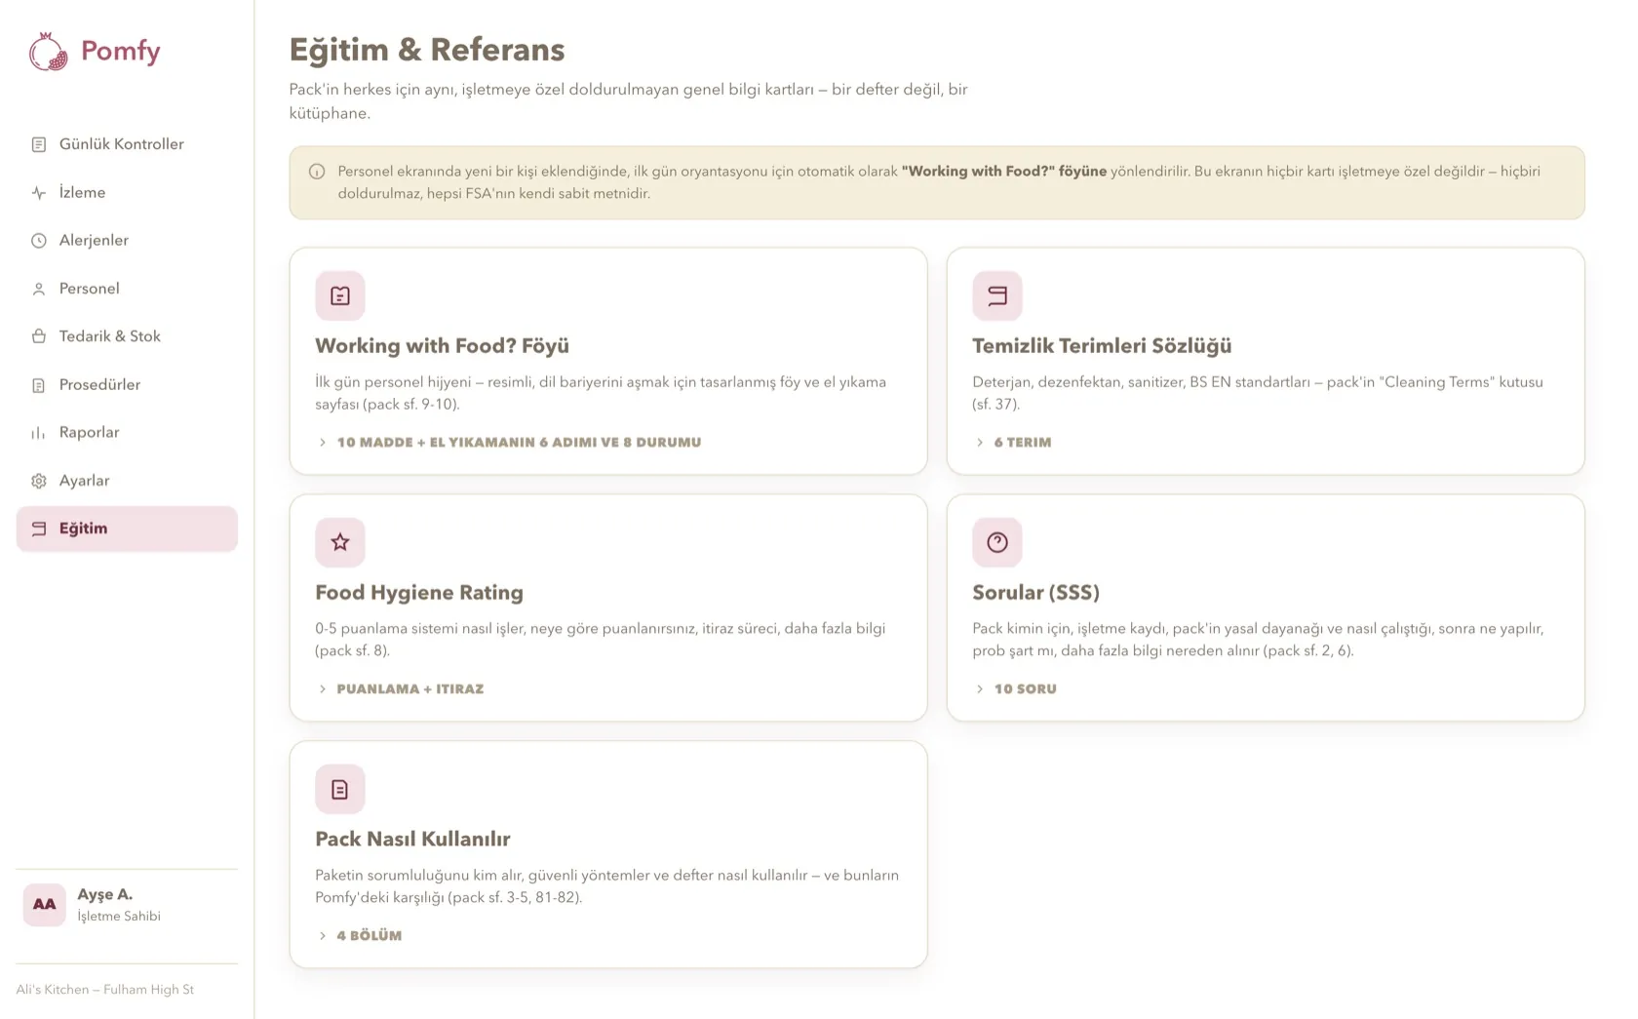Click the Ayşe A. user name
1638x1019 pixels.
[105, 894]
